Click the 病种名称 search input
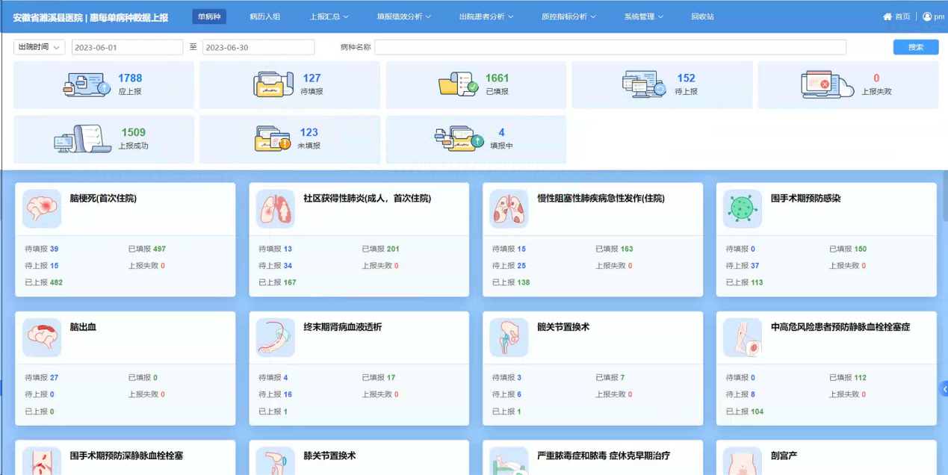Viewport: 948px width, 475px height. click(610, 47)
